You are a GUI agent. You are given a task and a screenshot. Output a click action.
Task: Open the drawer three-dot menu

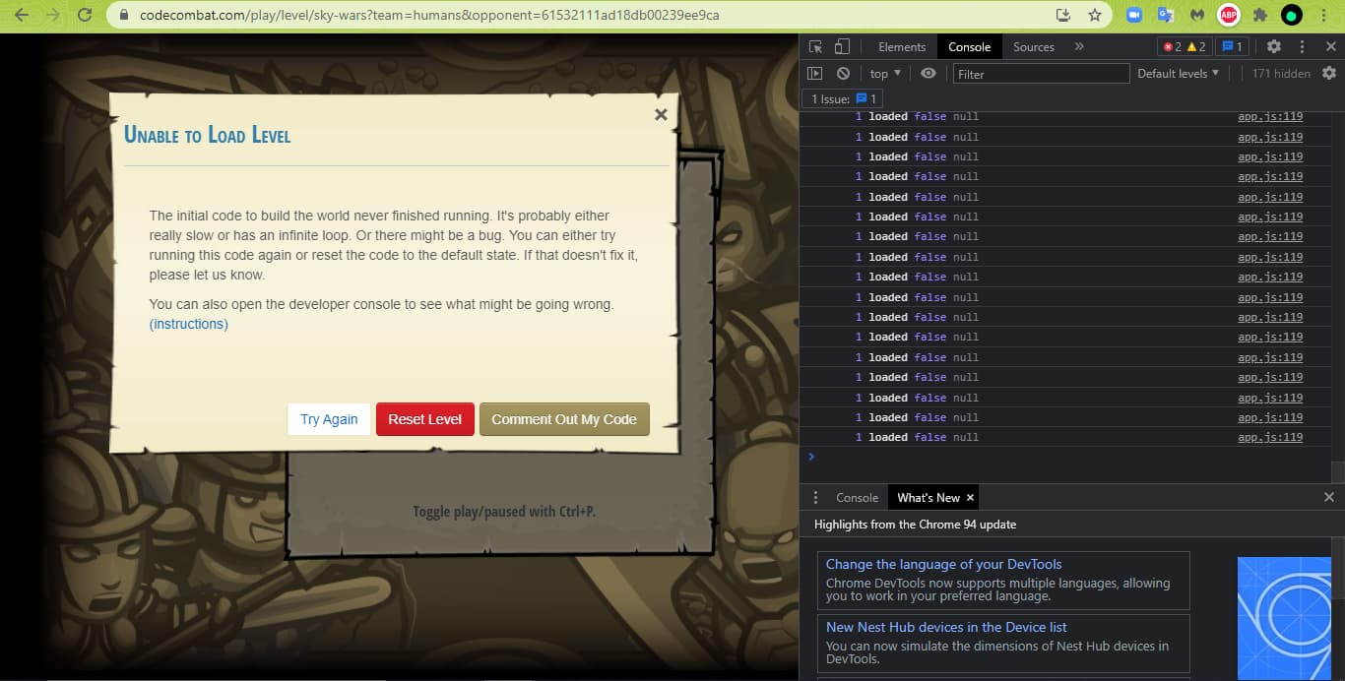pyautogui.click(x=814, y=497)
